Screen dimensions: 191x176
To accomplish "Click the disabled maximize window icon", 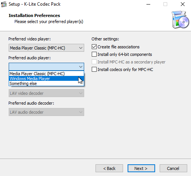I will click(165, 4).
